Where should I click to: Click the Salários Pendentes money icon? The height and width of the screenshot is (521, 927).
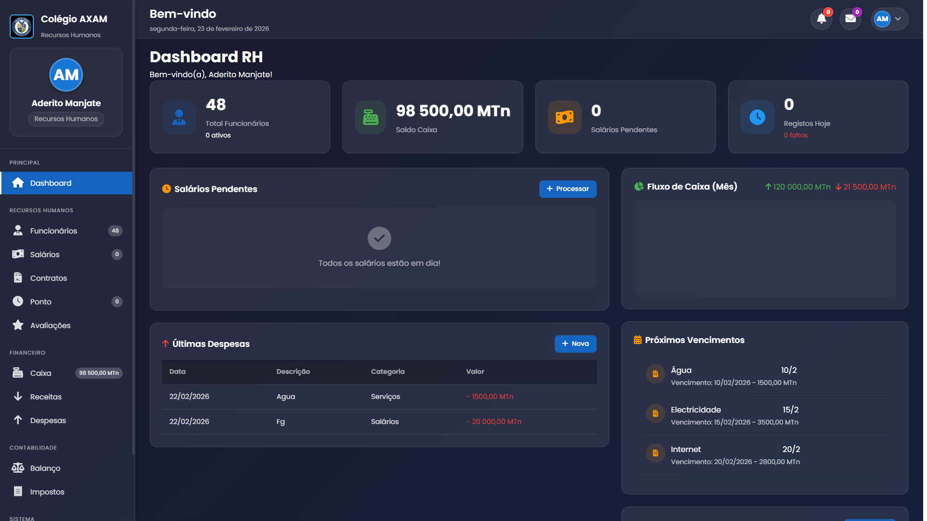(x=564, y=117)
